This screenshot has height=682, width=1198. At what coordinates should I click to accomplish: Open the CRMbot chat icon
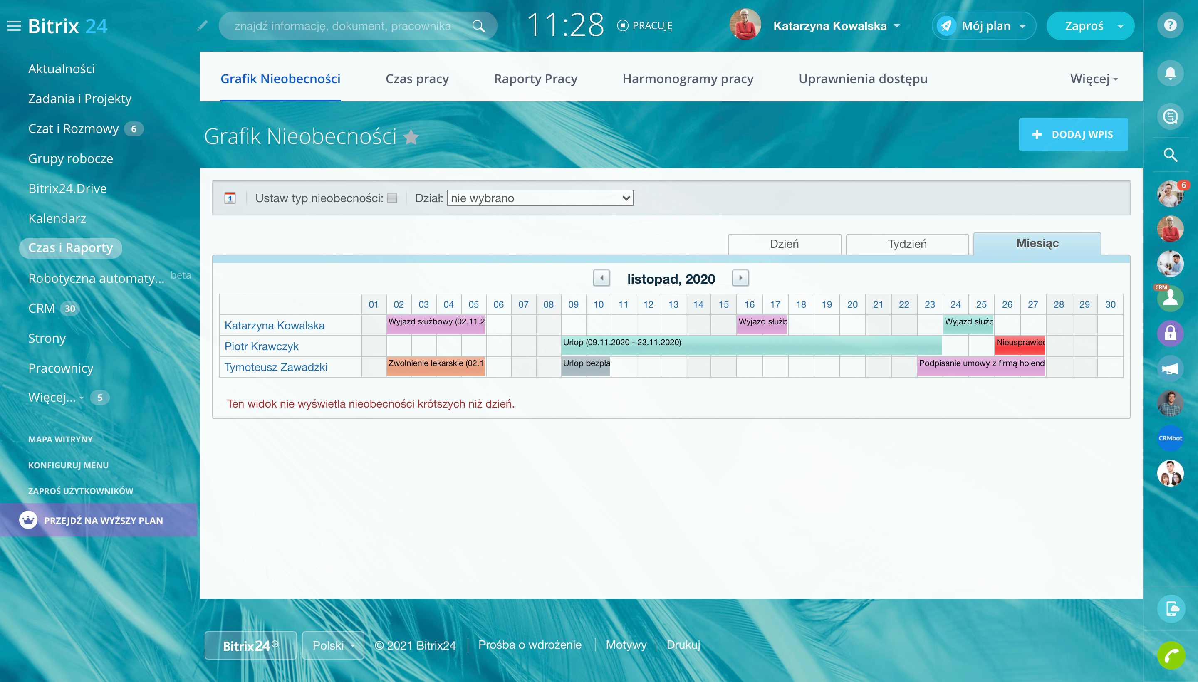coord(1170,438)
